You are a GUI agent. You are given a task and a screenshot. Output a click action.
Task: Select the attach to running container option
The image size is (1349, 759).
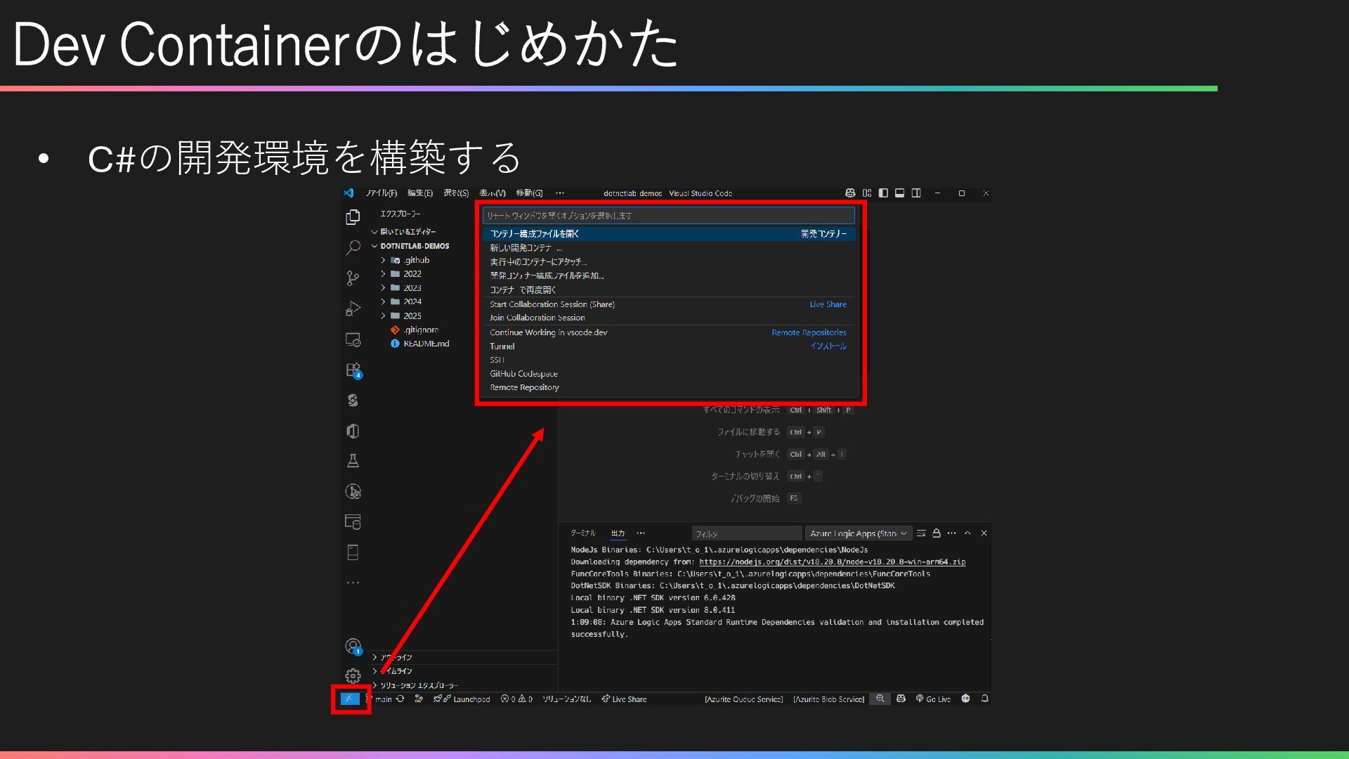coord(669,261)
